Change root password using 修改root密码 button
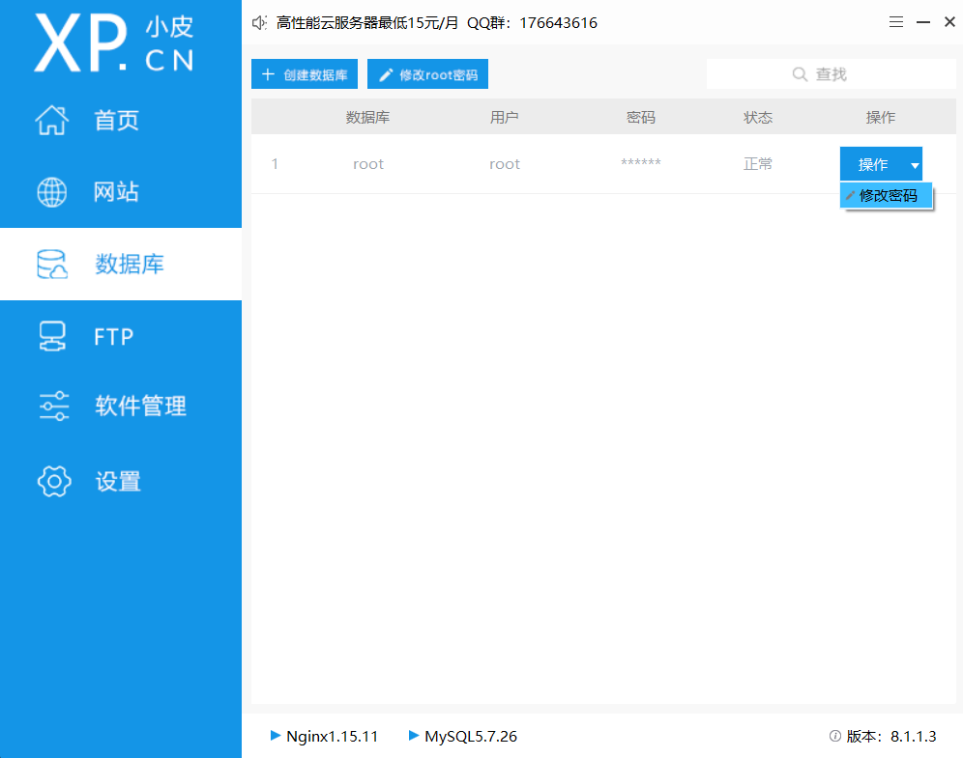 coord(427,73)
